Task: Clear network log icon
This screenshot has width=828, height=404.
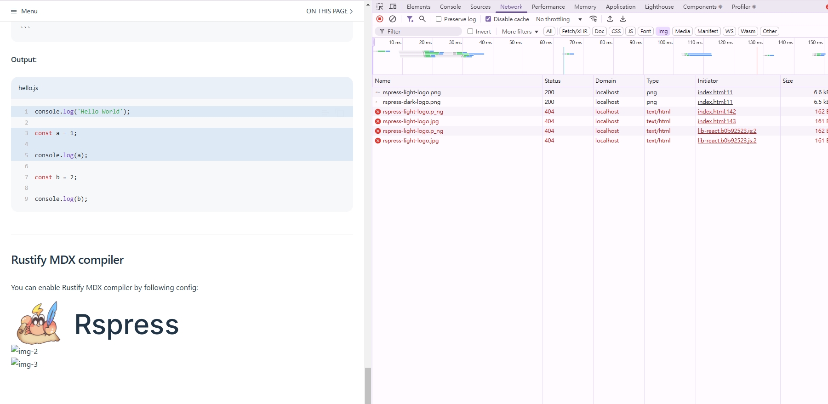Action: click(393, 19)
